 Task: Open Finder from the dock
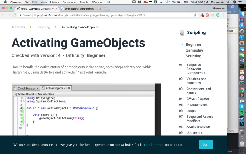pyautogui.click(x=242, y=14)
